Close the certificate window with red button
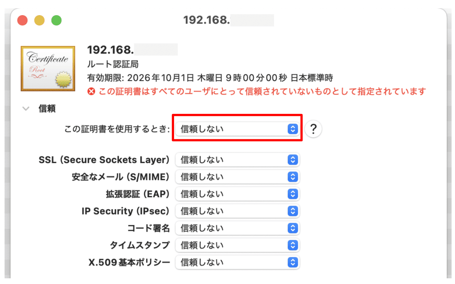This screenshot has width=455, height=284. click(22, 20)
